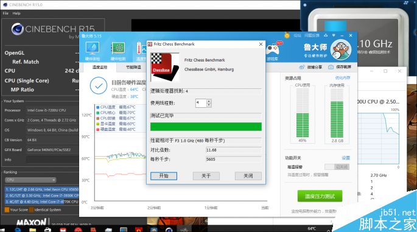Click 关闭 button in Fritz Chess Benchmark
The image size is (417, 232).
tap(248, 176)
